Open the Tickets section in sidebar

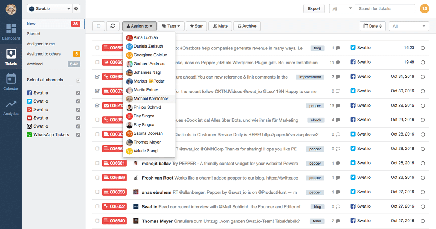[11, 57]
